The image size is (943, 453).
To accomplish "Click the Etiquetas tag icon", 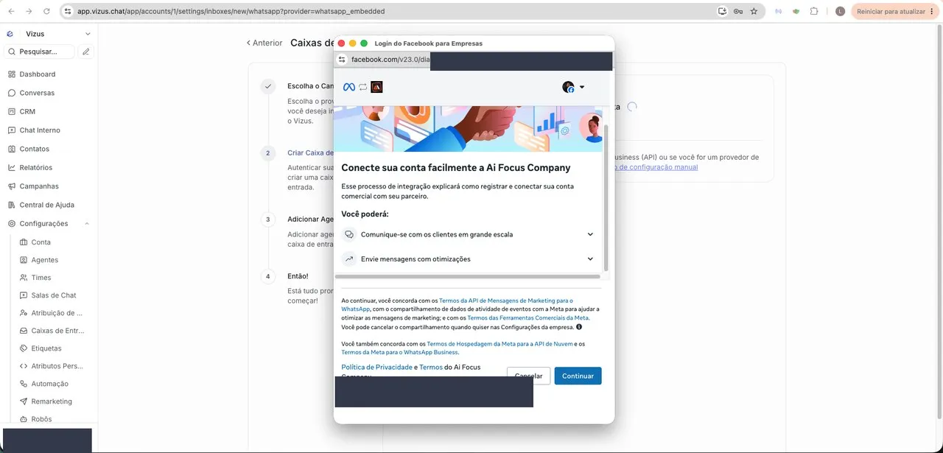I will [x=24, y=348].
